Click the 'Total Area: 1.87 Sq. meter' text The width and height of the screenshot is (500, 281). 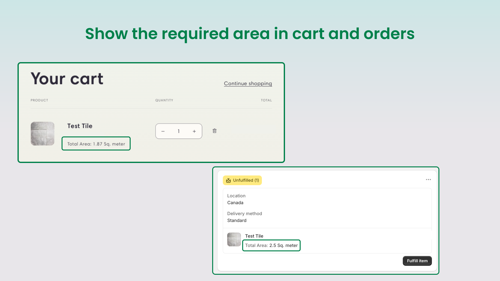pos(96,144)
